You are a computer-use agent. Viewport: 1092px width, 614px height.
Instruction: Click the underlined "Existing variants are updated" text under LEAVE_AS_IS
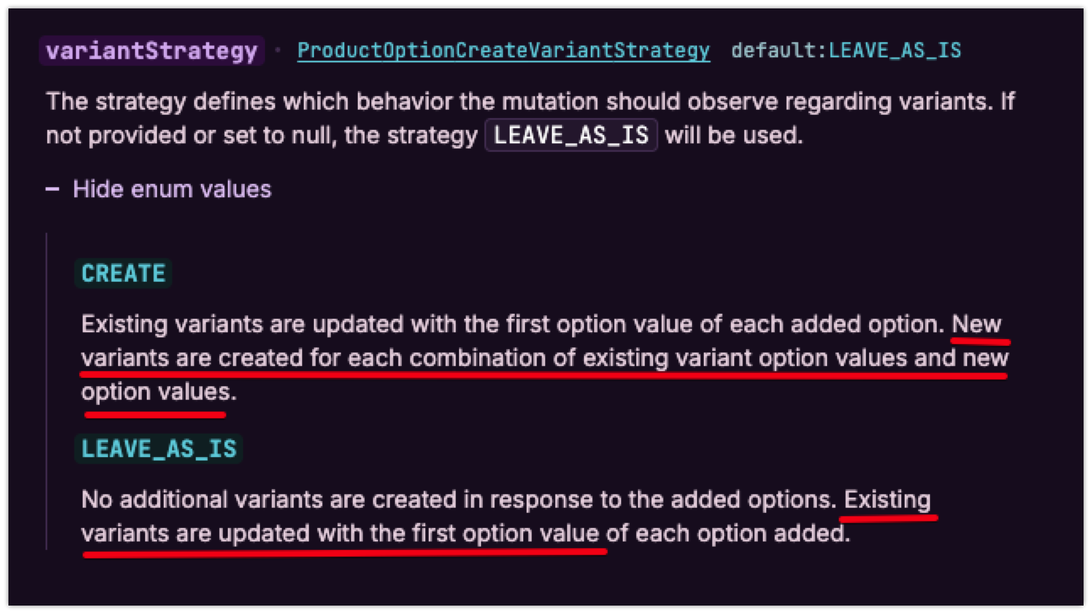tap(338, 534)
